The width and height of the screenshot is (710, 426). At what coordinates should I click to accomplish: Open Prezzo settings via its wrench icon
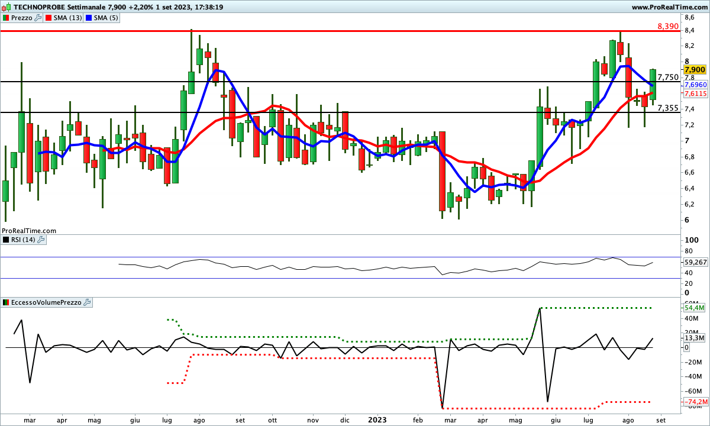38,18
